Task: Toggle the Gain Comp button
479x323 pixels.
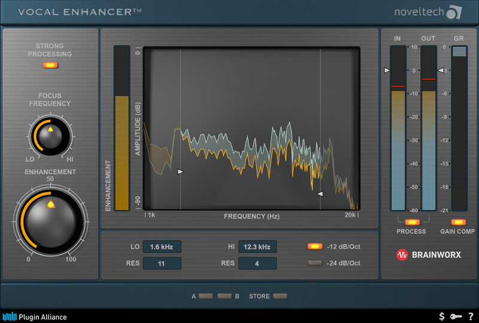Action: 459,223
